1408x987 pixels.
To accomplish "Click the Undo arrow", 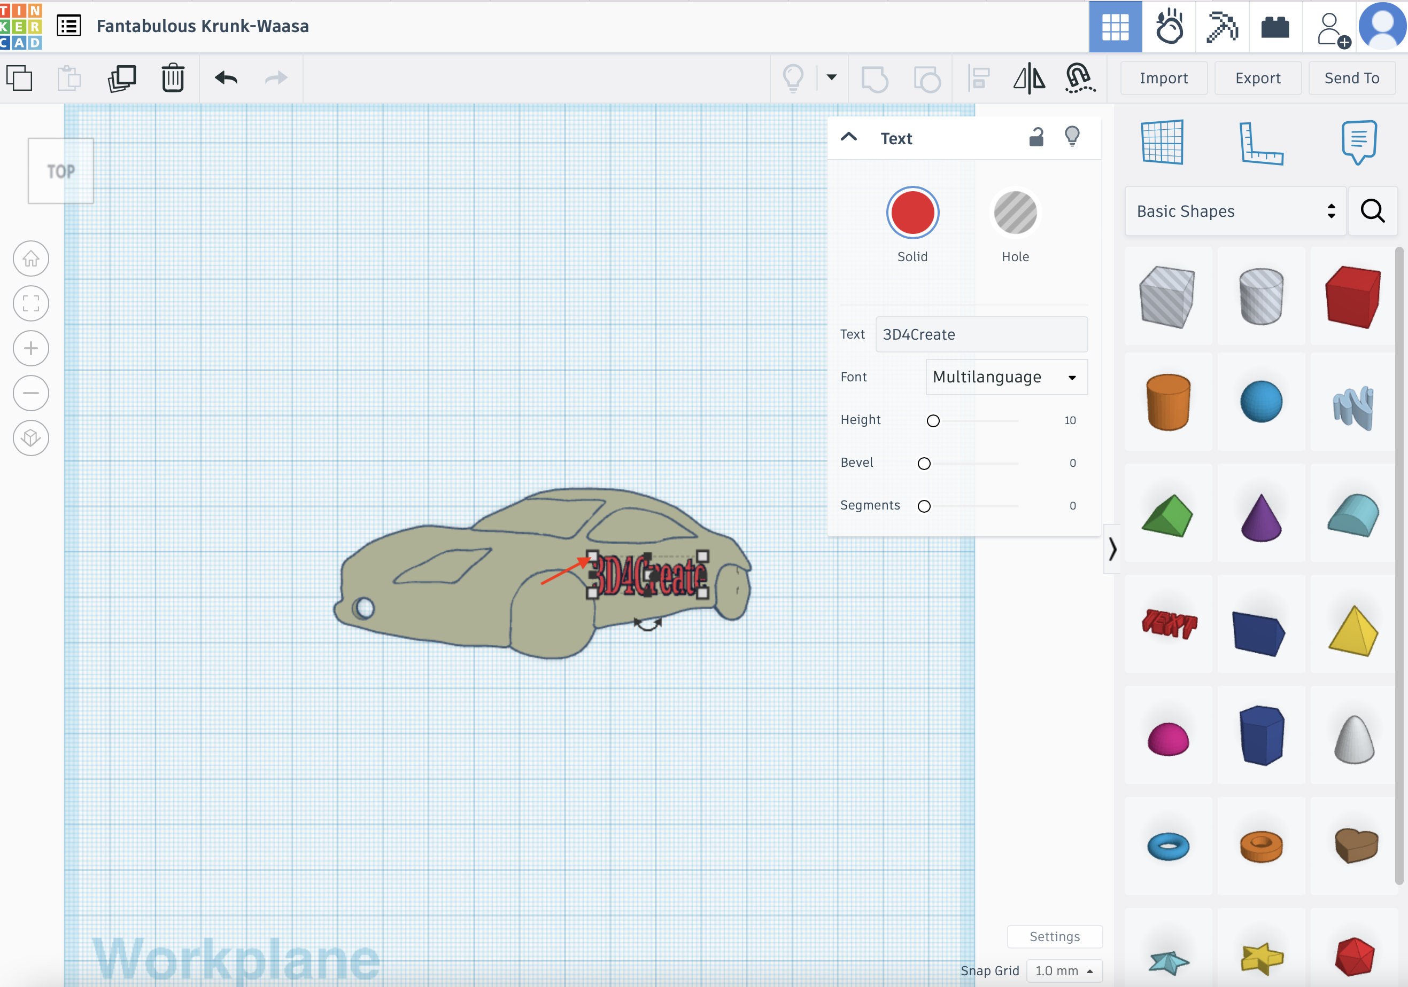I will (226, 79).
